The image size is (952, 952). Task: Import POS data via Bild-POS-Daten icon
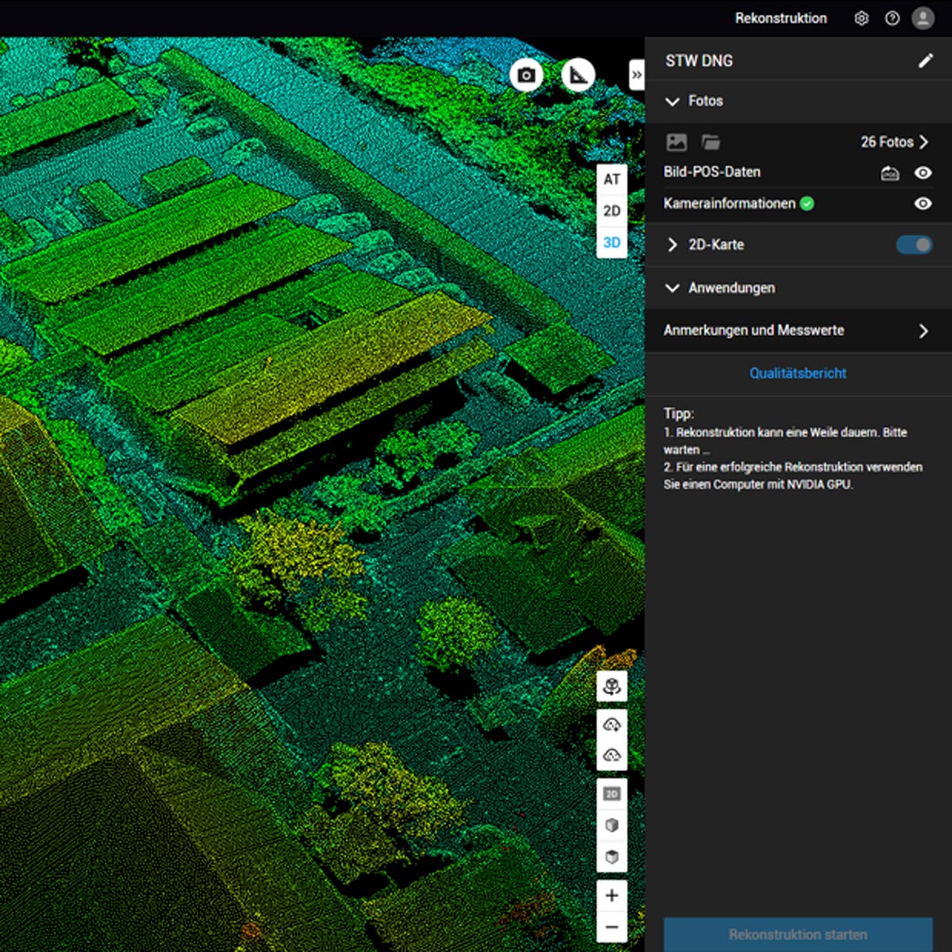[890, 173]
